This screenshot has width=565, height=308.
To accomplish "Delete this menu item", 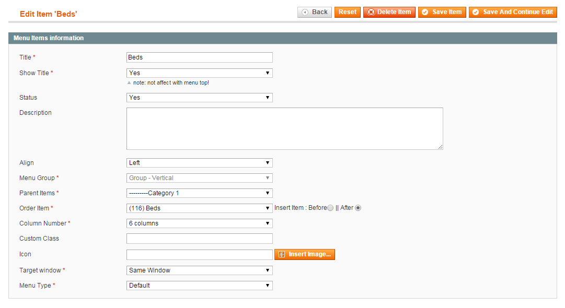I will click(x=389, y=12).
